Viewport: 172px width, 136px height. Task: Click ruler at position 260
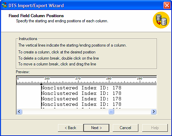[x=47, y=78]
